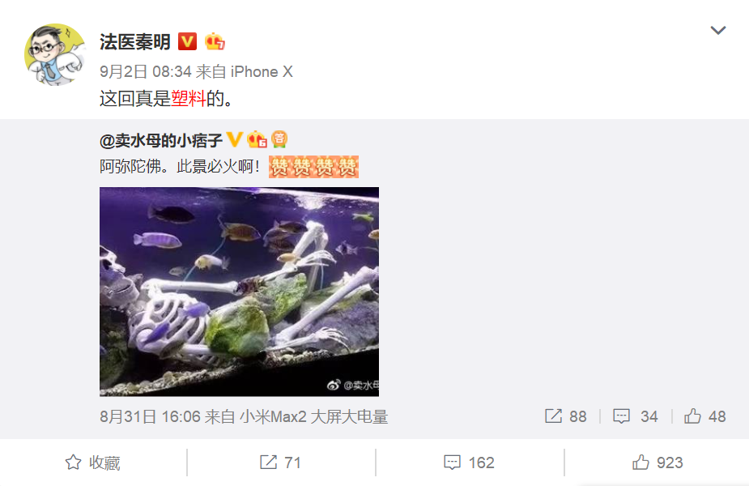Repost the original post with 88 shares
The image size is (749, 486).
click(x=565, y=416)
